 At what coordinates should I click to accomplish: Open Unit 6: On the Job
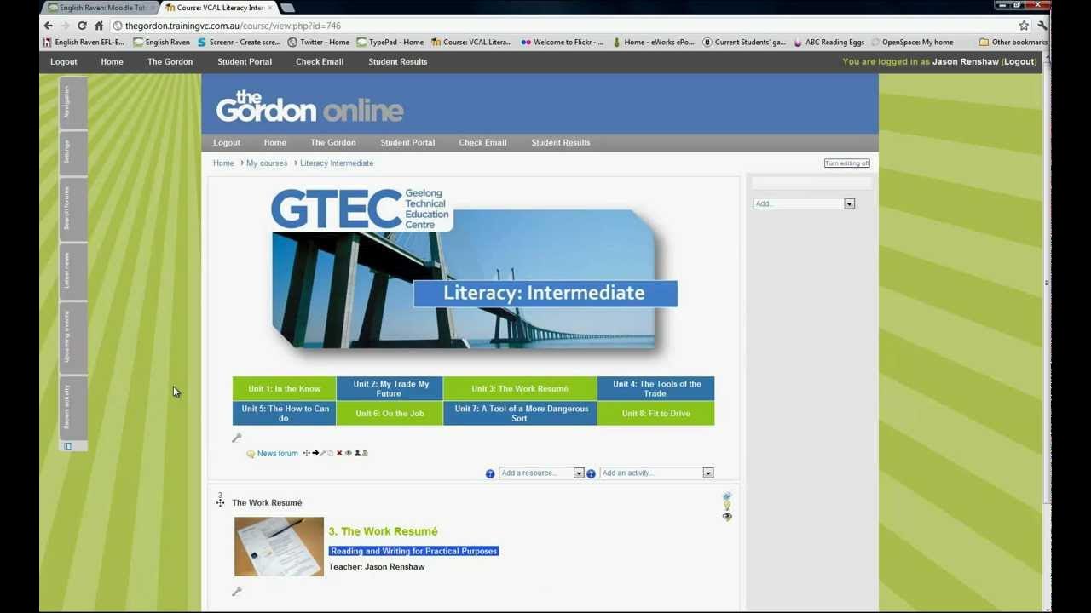[x=390, y=413]
